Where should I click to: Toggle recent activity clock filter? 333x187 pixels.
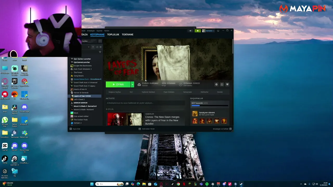point(97,47)
